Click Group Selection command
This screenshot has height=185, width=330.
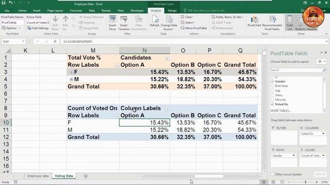coord(91,17)
